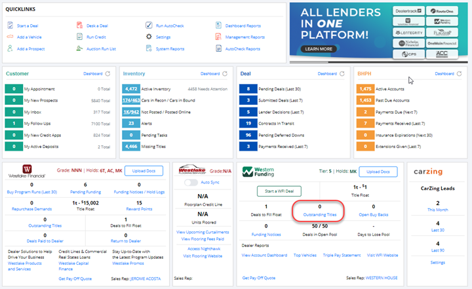The width and height of the screenshot is (472, 289).
Task: Click LEARN MORE on the lenders banner
Action: pos(319,48)
